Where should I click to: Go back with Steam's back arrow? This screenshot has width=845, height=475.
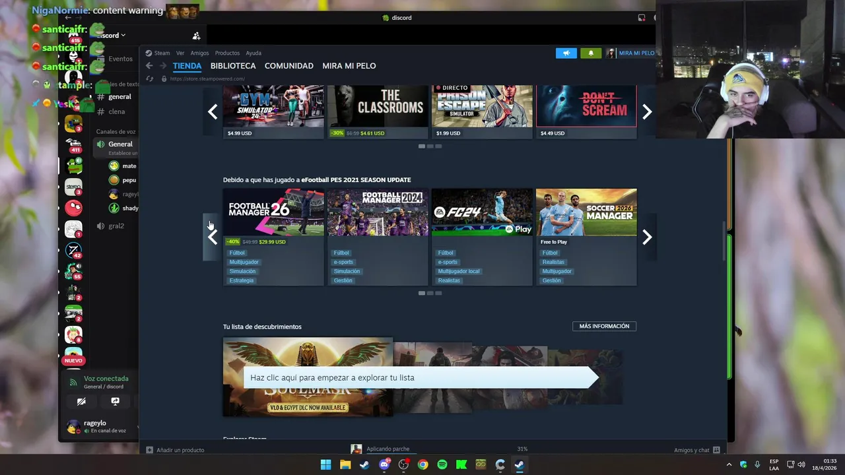(149, 66)
